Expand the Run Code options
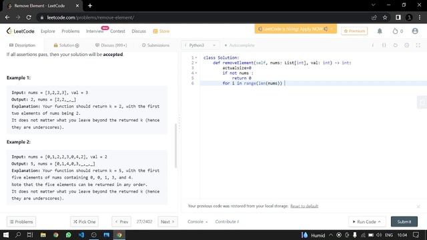Viewport: 427px width, 240px height. click(380, 222)
